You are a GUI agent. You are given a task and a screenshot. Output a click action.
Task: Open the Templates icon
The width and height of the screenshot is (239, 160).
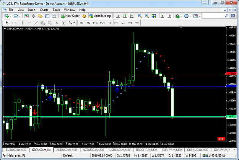pyautogui.click(x=195, y=16)
